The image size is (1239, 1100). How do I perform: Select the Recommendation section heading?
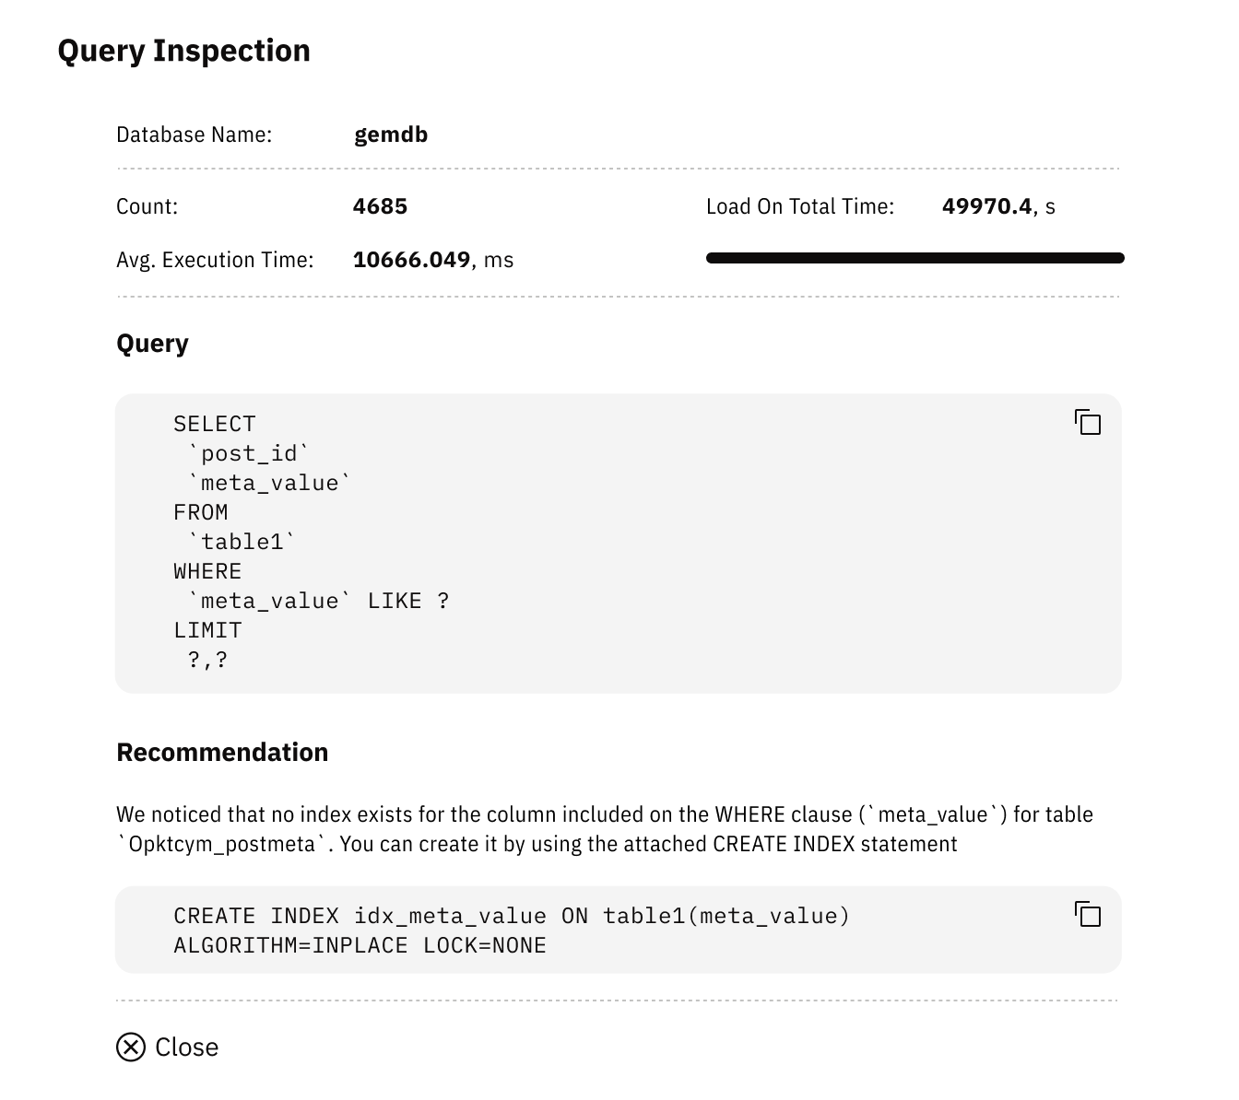coord(221,752)
